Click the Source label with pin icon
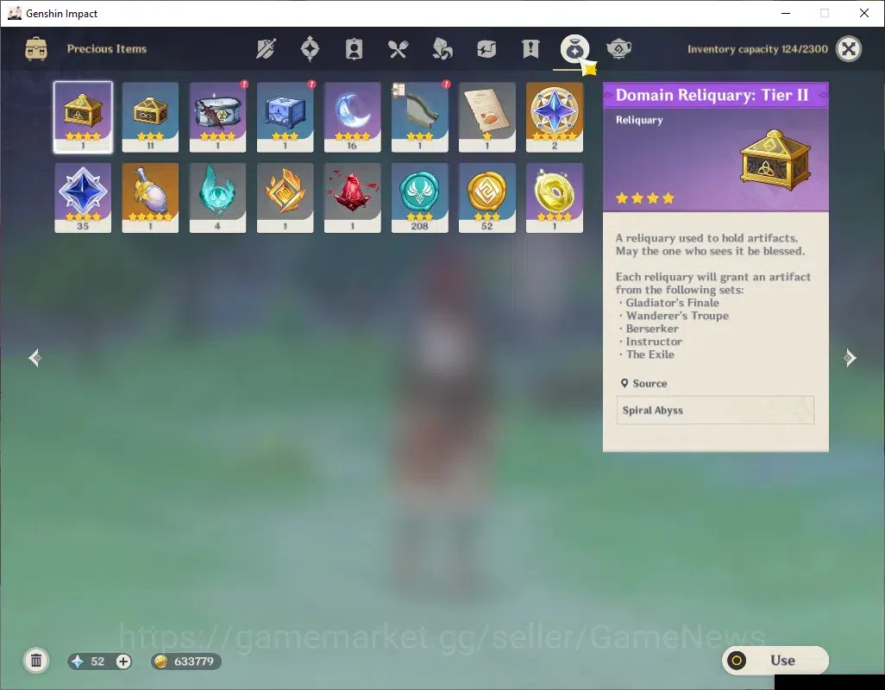Screen dimensions: 885x690 (643, 384)
